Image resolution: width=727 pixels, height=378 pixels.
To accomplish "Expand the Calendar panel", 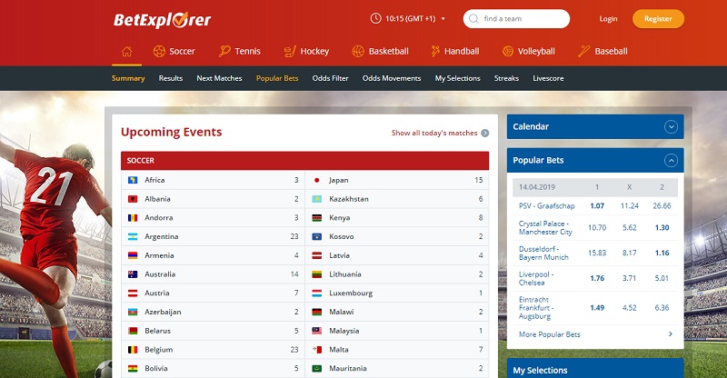I will tap(672, 127).
